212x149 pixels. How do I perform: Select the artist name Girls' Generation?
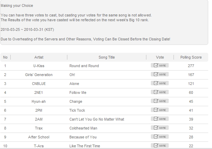click(39, 75)
